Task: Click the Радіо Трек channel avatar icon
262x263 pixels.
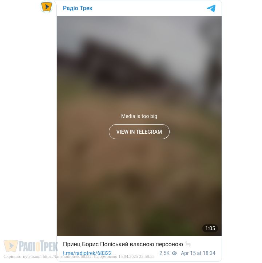Action: coord(47,7)
